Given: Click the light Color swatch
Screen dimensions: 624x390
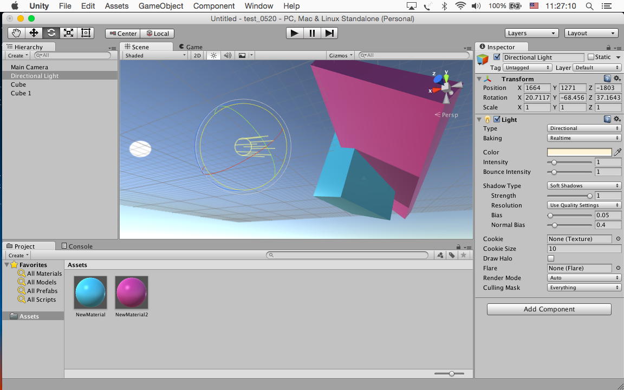Looking at the screenshot, I should (x=579, y=152).
